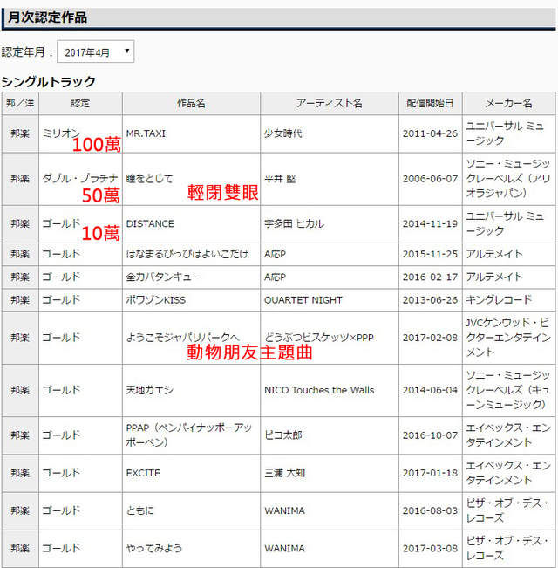Click the date 2006-06-07

tap(430, 179)
